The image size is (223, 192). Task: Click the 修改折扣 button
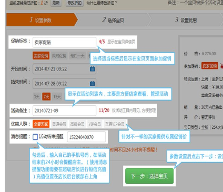[75, 3]
